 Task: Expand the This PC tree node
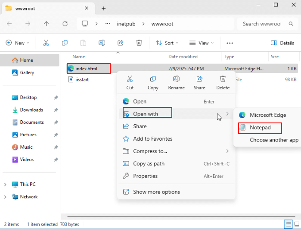point(5,185)
